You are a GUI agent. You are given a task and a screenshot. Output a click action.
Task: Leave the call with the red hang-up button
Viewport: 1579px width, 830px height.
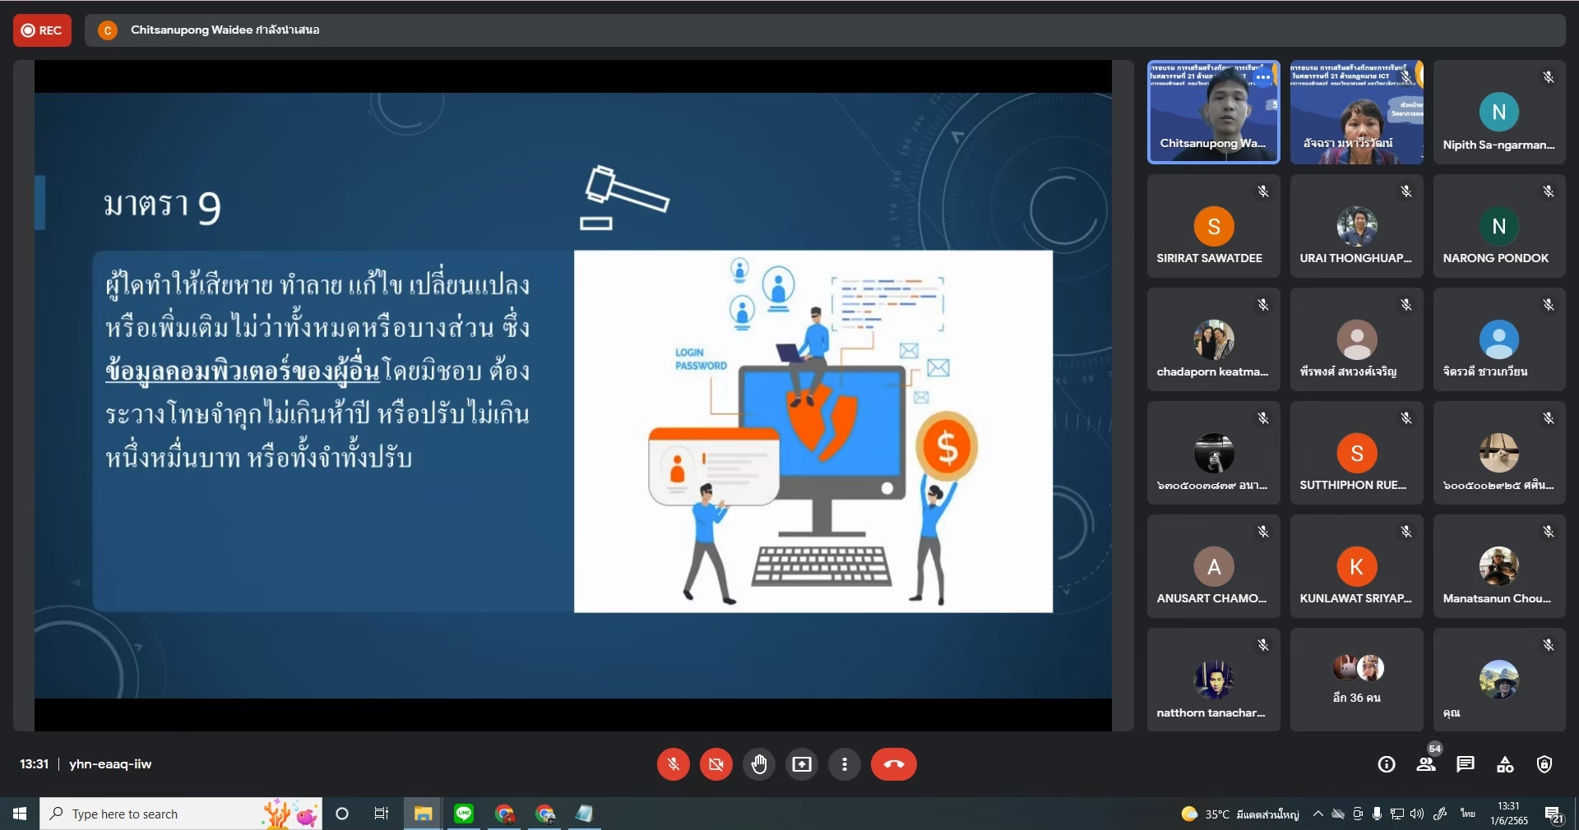[x=893, y=764]
